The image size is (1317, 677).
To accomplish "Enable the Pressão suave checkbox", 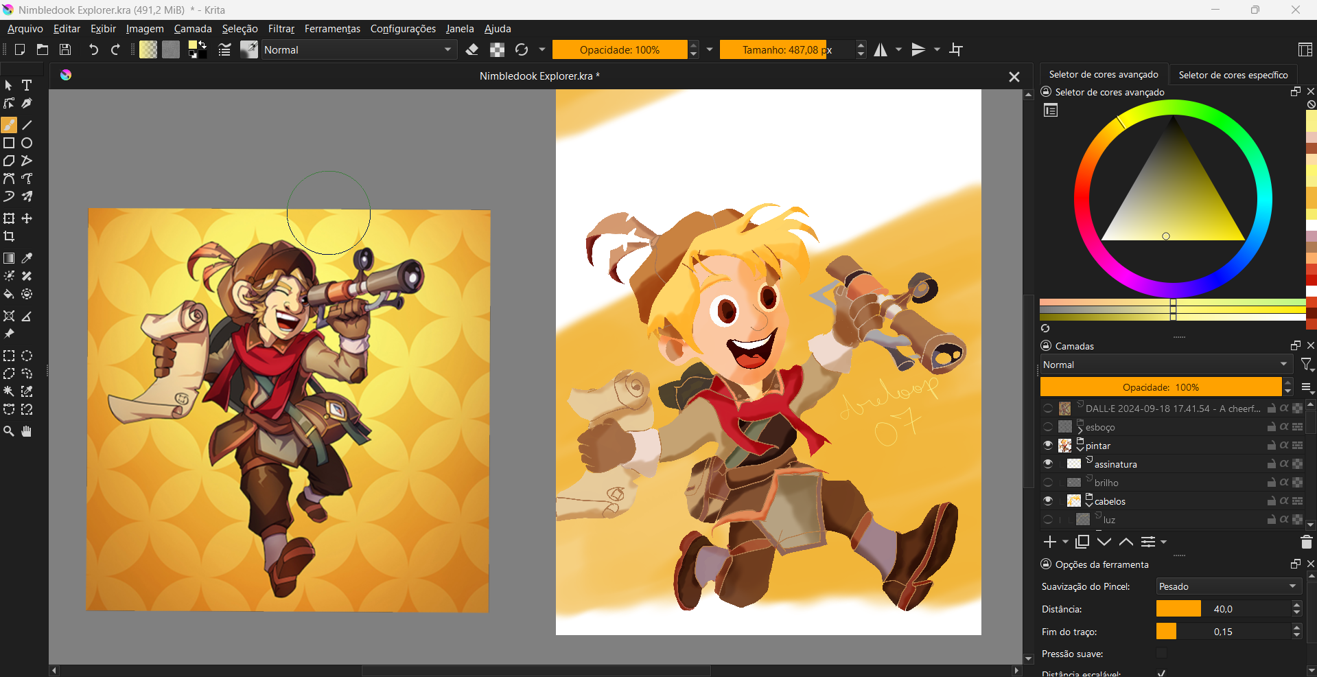I will (1161, 654).
